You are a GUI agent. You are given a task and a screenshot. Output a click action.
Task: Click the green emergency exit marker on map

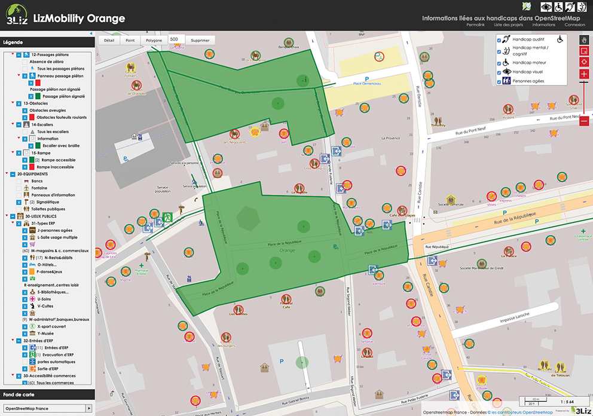(167, 217)
